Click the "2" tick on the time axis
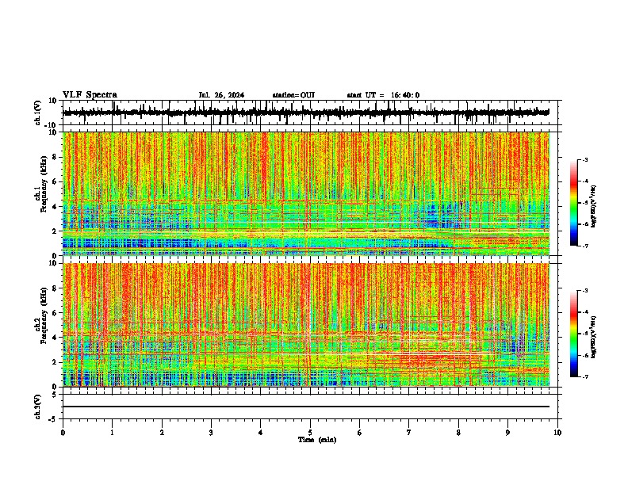This screenshot has height=485, width=628. pos(162,433)
